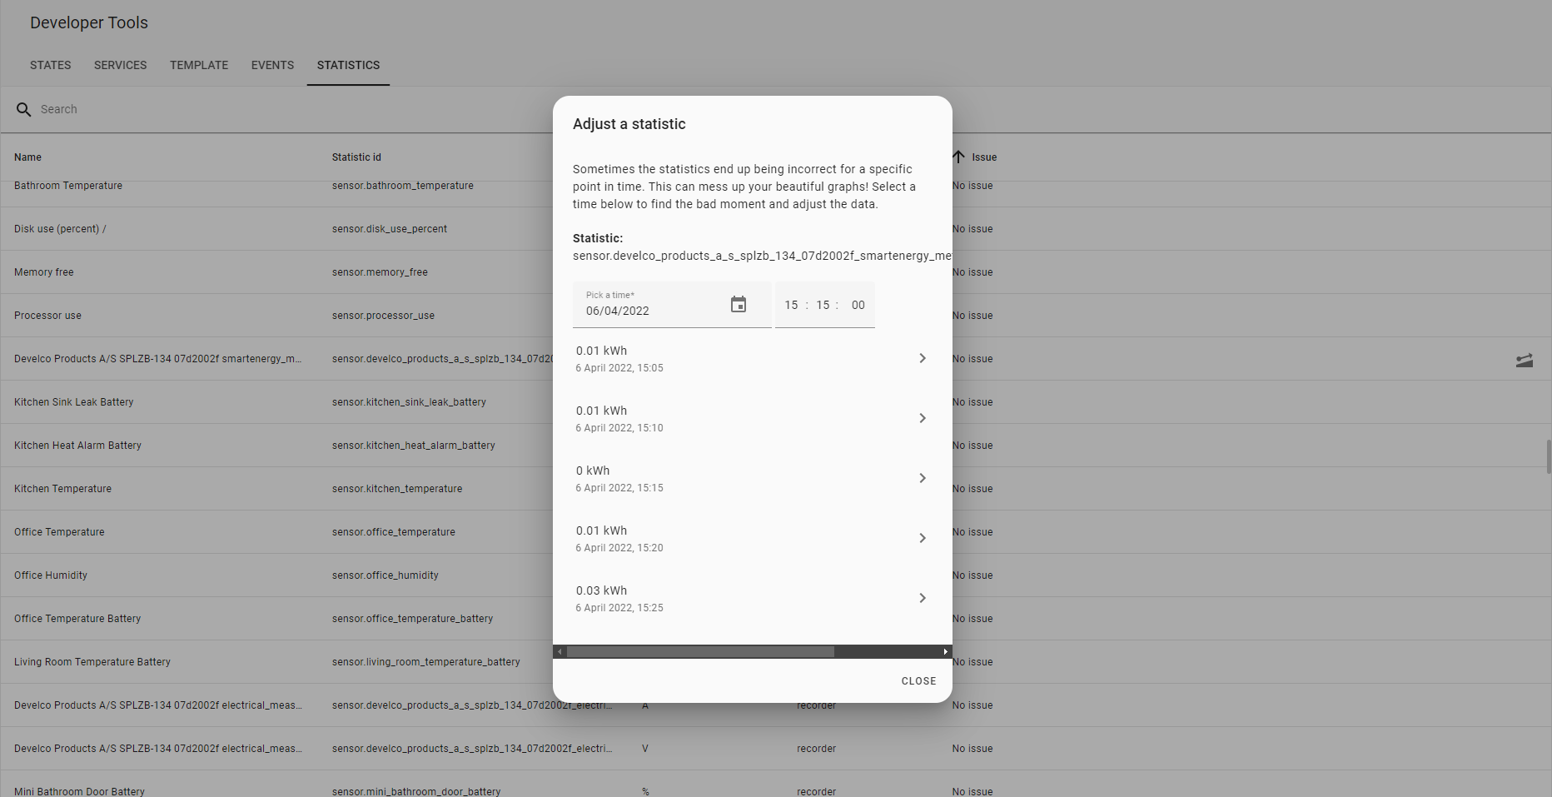Click sensor.memory_free statistic id
This screenshot has width=1552, height=797.
(380, 272)
